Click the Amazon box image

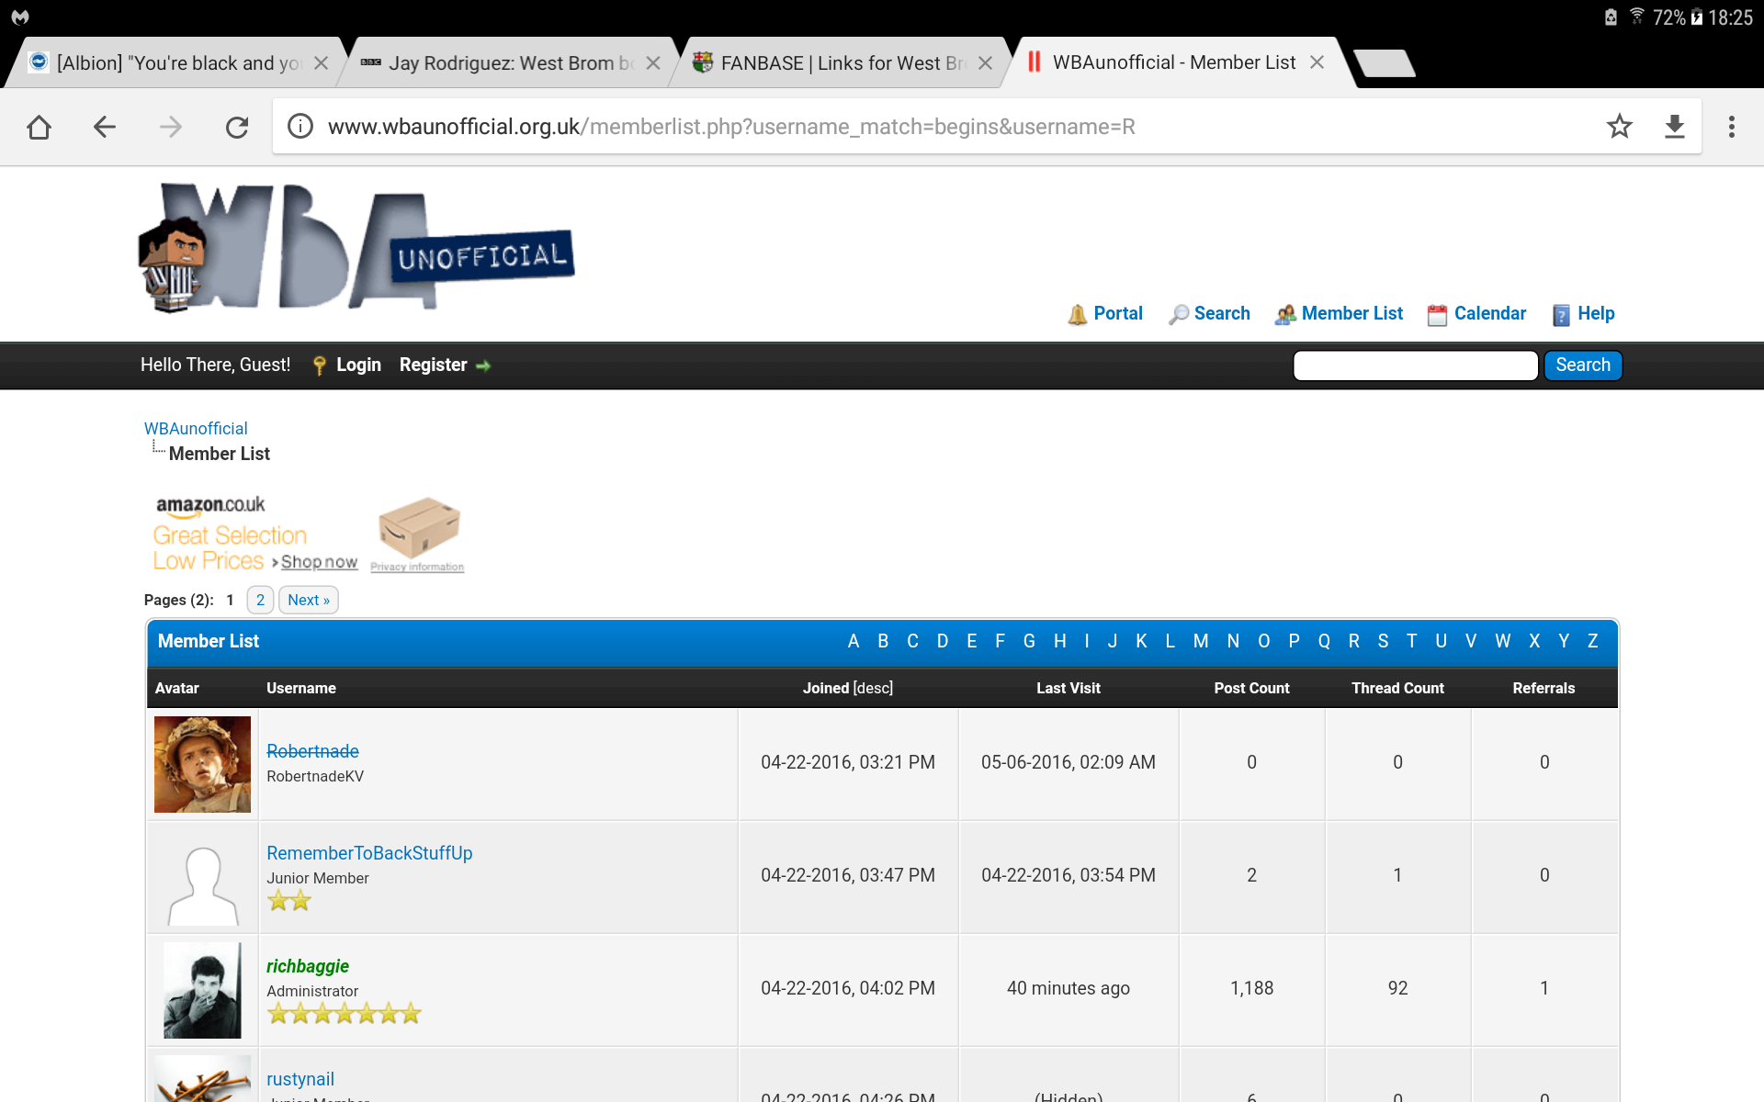[419, 528]
